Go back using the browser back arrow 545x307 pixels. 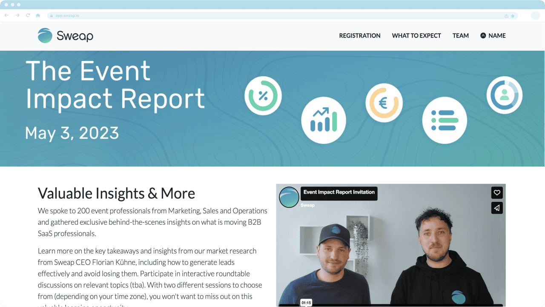point(6,15)
